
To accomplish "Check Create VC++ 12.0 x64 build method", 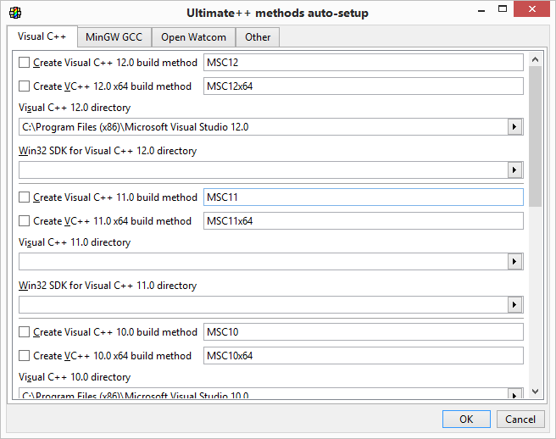I will 24,86.
